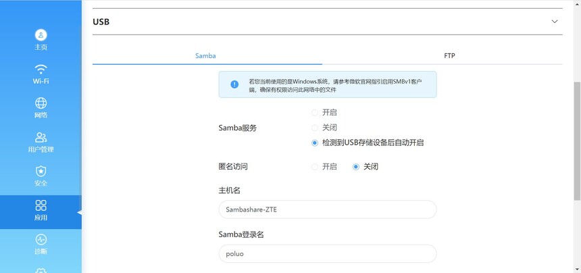Click the USB section heading

click(101, 22)
